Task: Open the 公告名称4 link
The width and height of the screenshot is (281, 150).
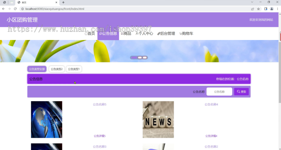Action: tap(211, 104)
